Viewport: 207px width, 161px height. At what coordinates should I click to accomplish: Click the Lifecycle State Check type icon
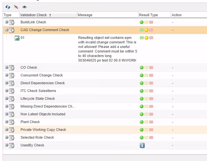click(x=12, y=99)
